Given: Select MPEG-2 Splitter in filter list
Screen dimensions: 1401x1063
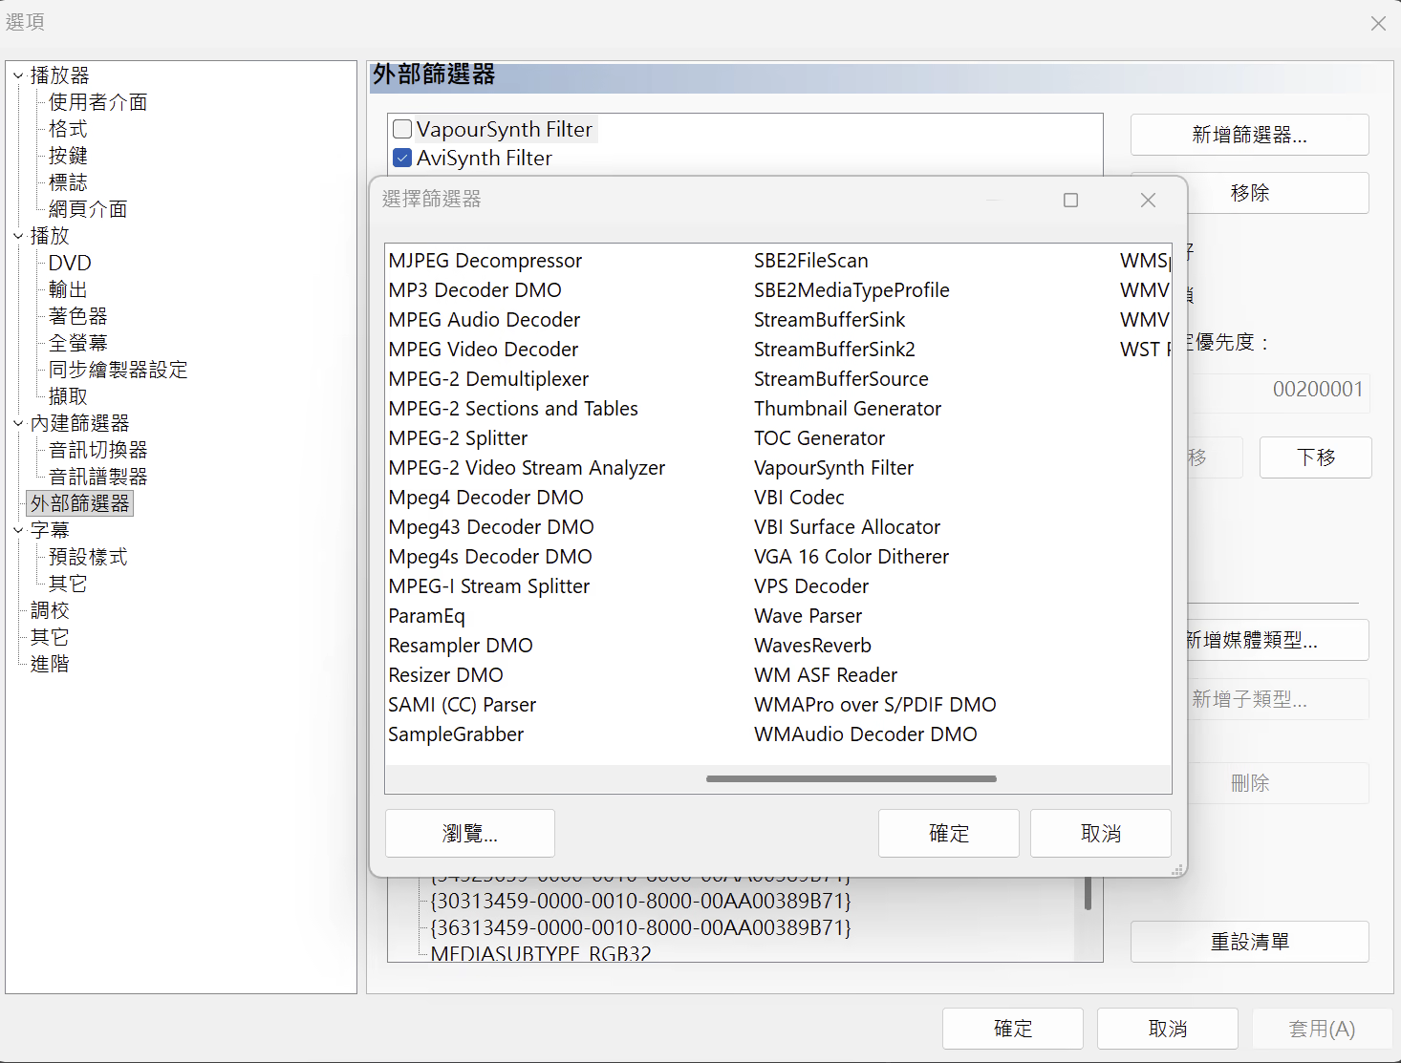Looking at the screenshot, I should click(458, 438).
